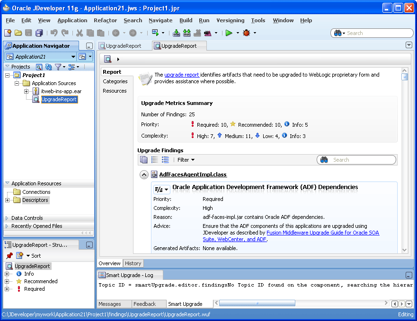
Task: Expand the Required node in Structure
Action: 7,289
